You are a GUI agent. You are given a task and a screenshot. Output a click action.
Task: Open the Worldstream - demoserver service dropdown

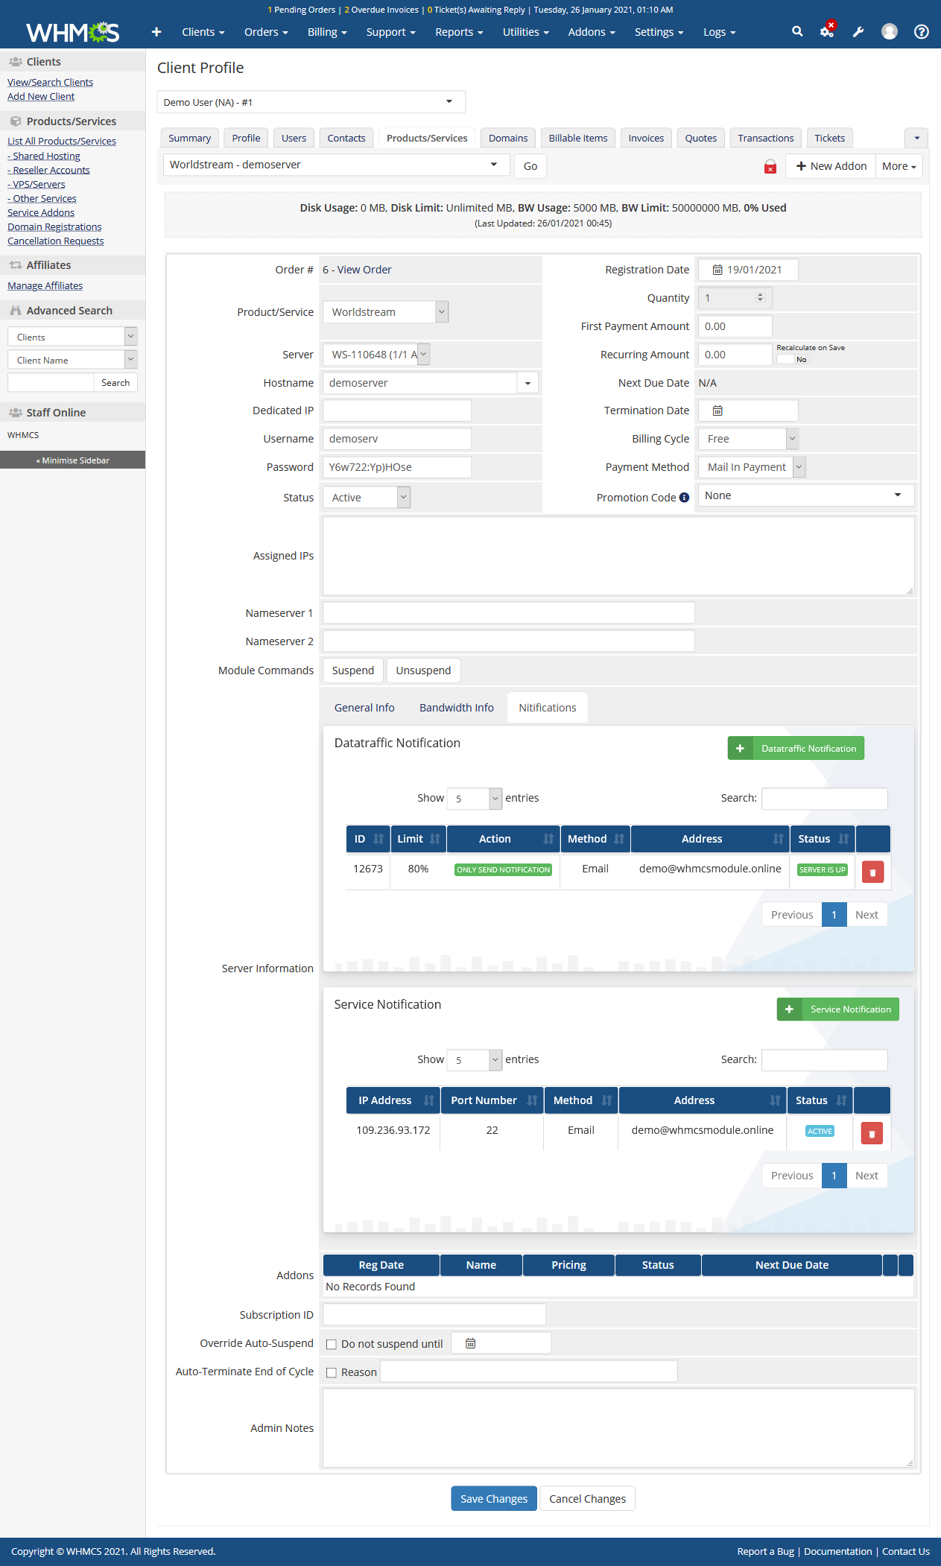[336, 165]
